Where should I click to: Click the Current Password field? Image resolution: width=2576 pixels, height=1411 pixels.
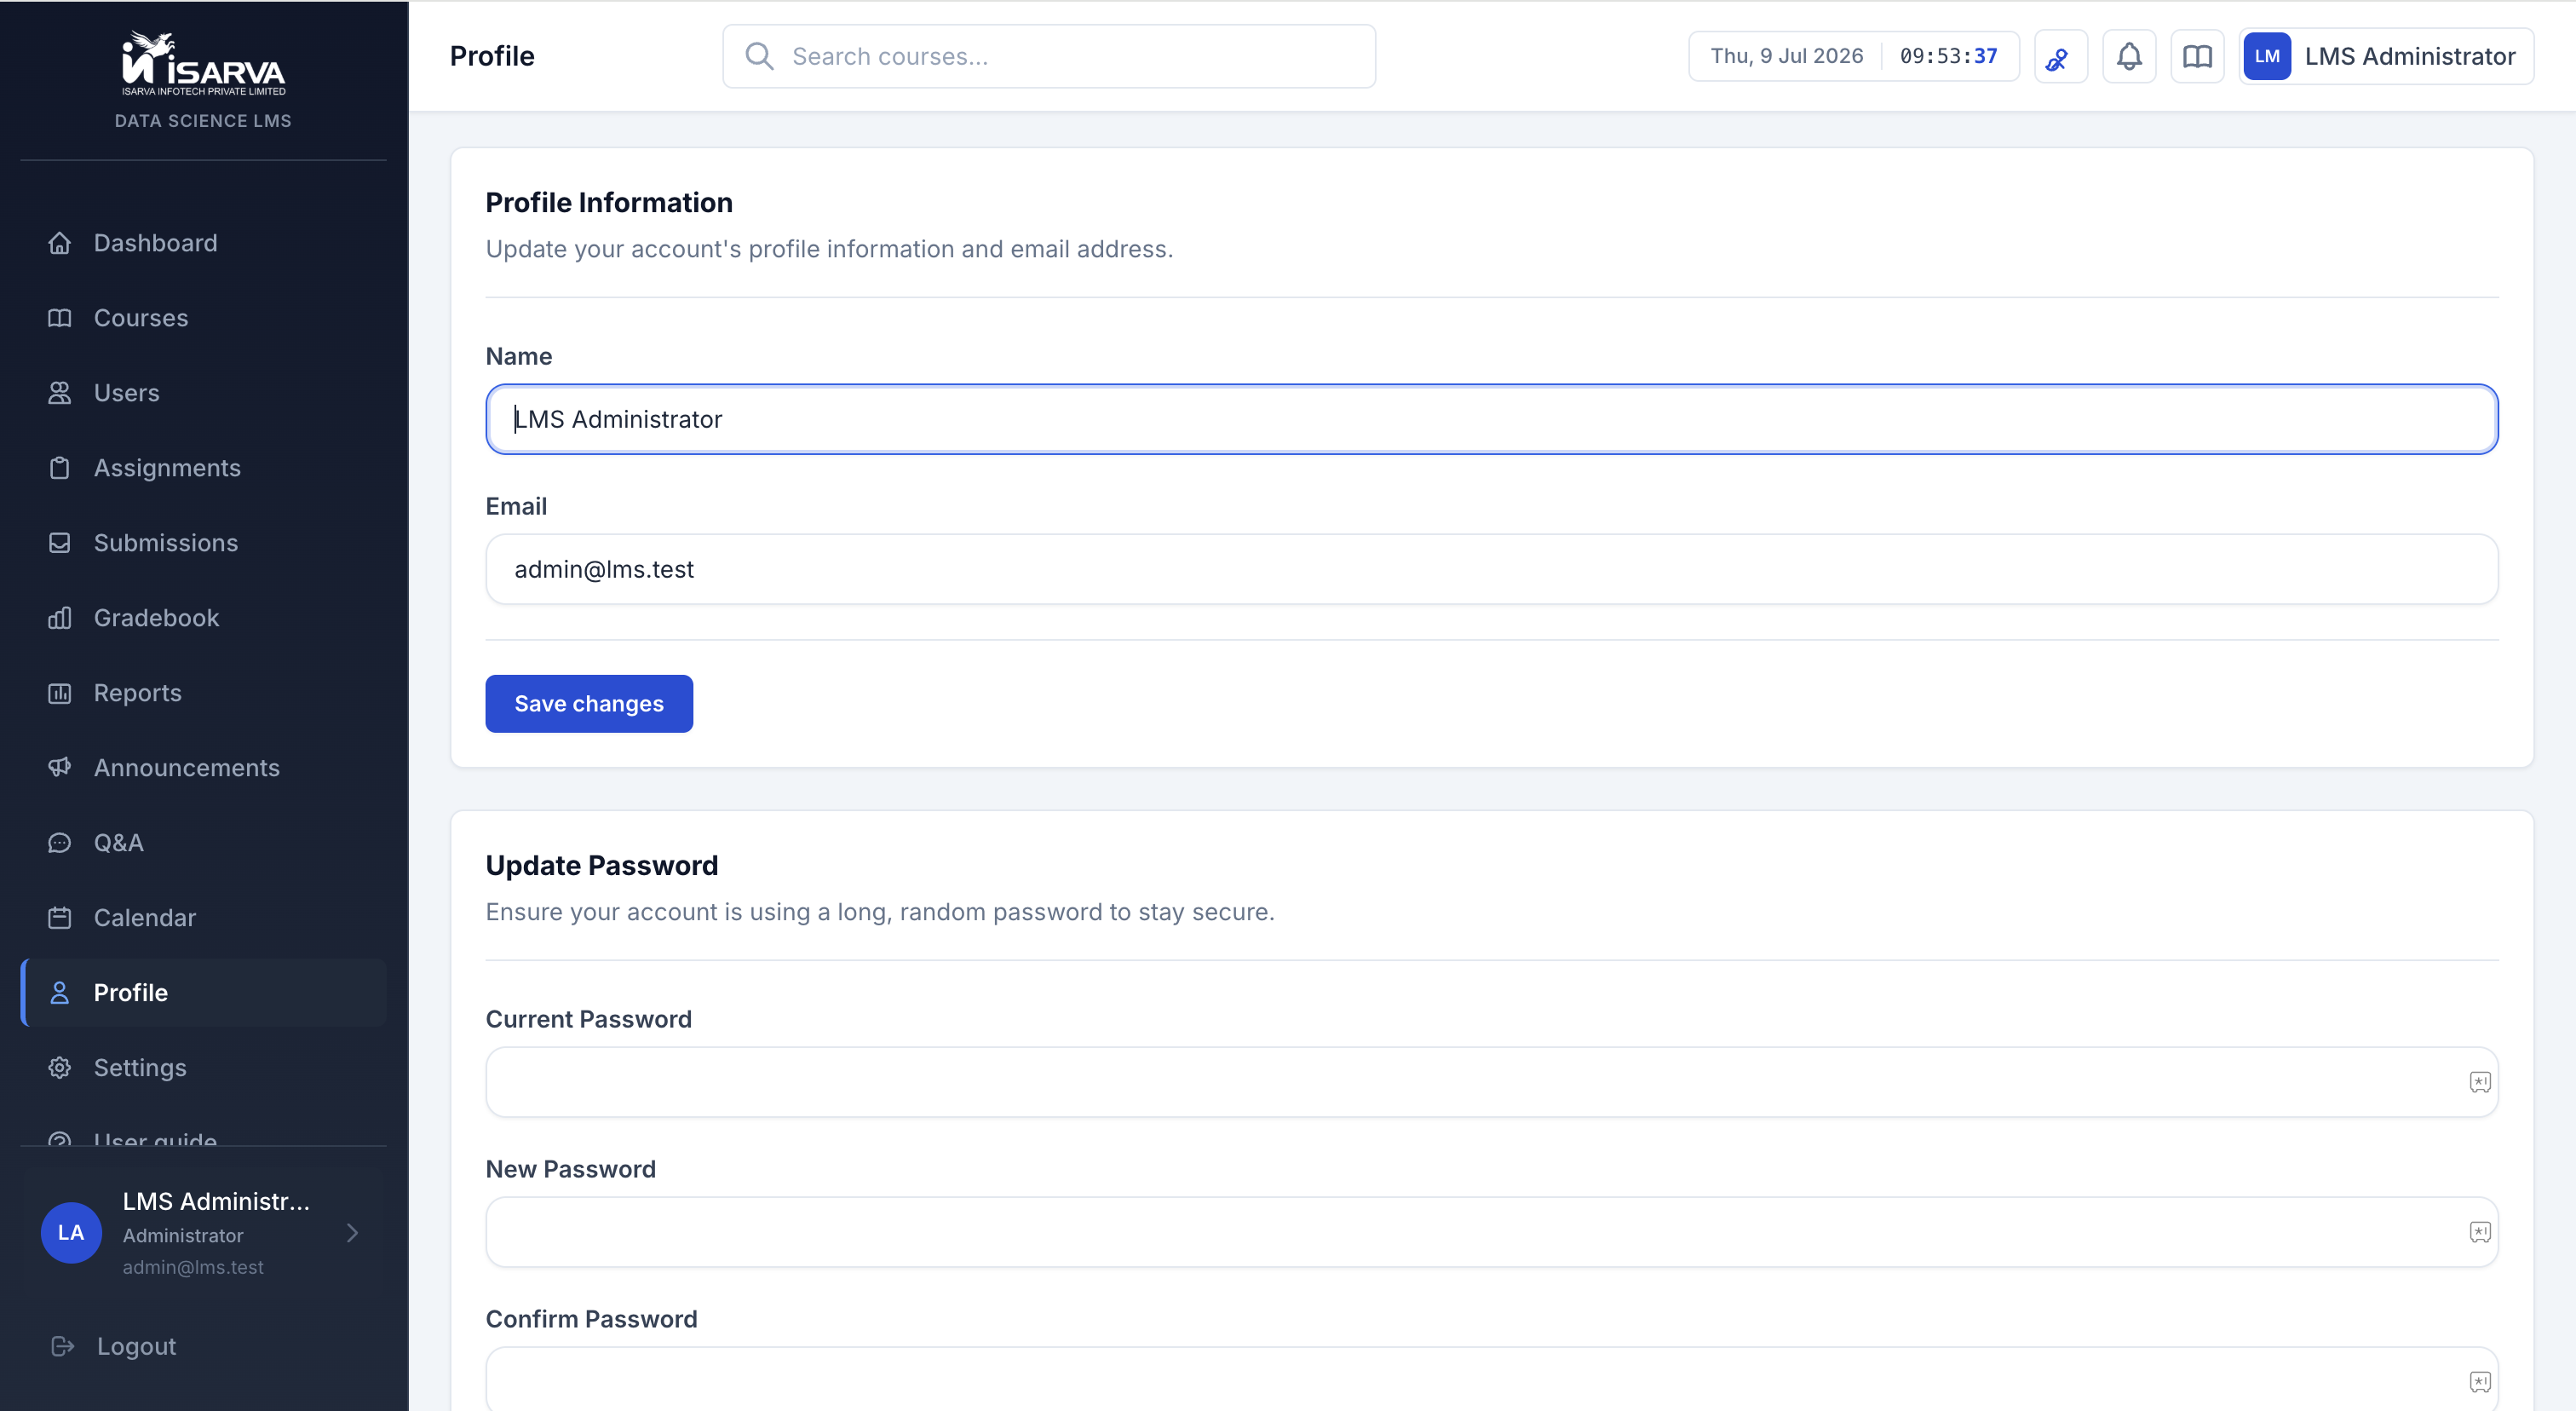1492,1082
